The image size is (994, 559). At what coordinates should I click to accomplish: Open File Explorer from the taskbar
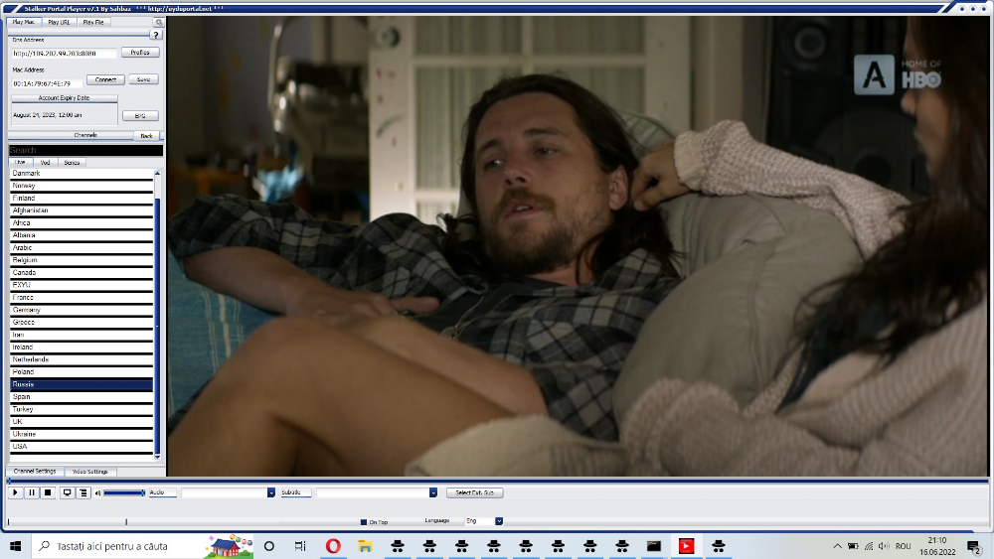click(365, 546)
